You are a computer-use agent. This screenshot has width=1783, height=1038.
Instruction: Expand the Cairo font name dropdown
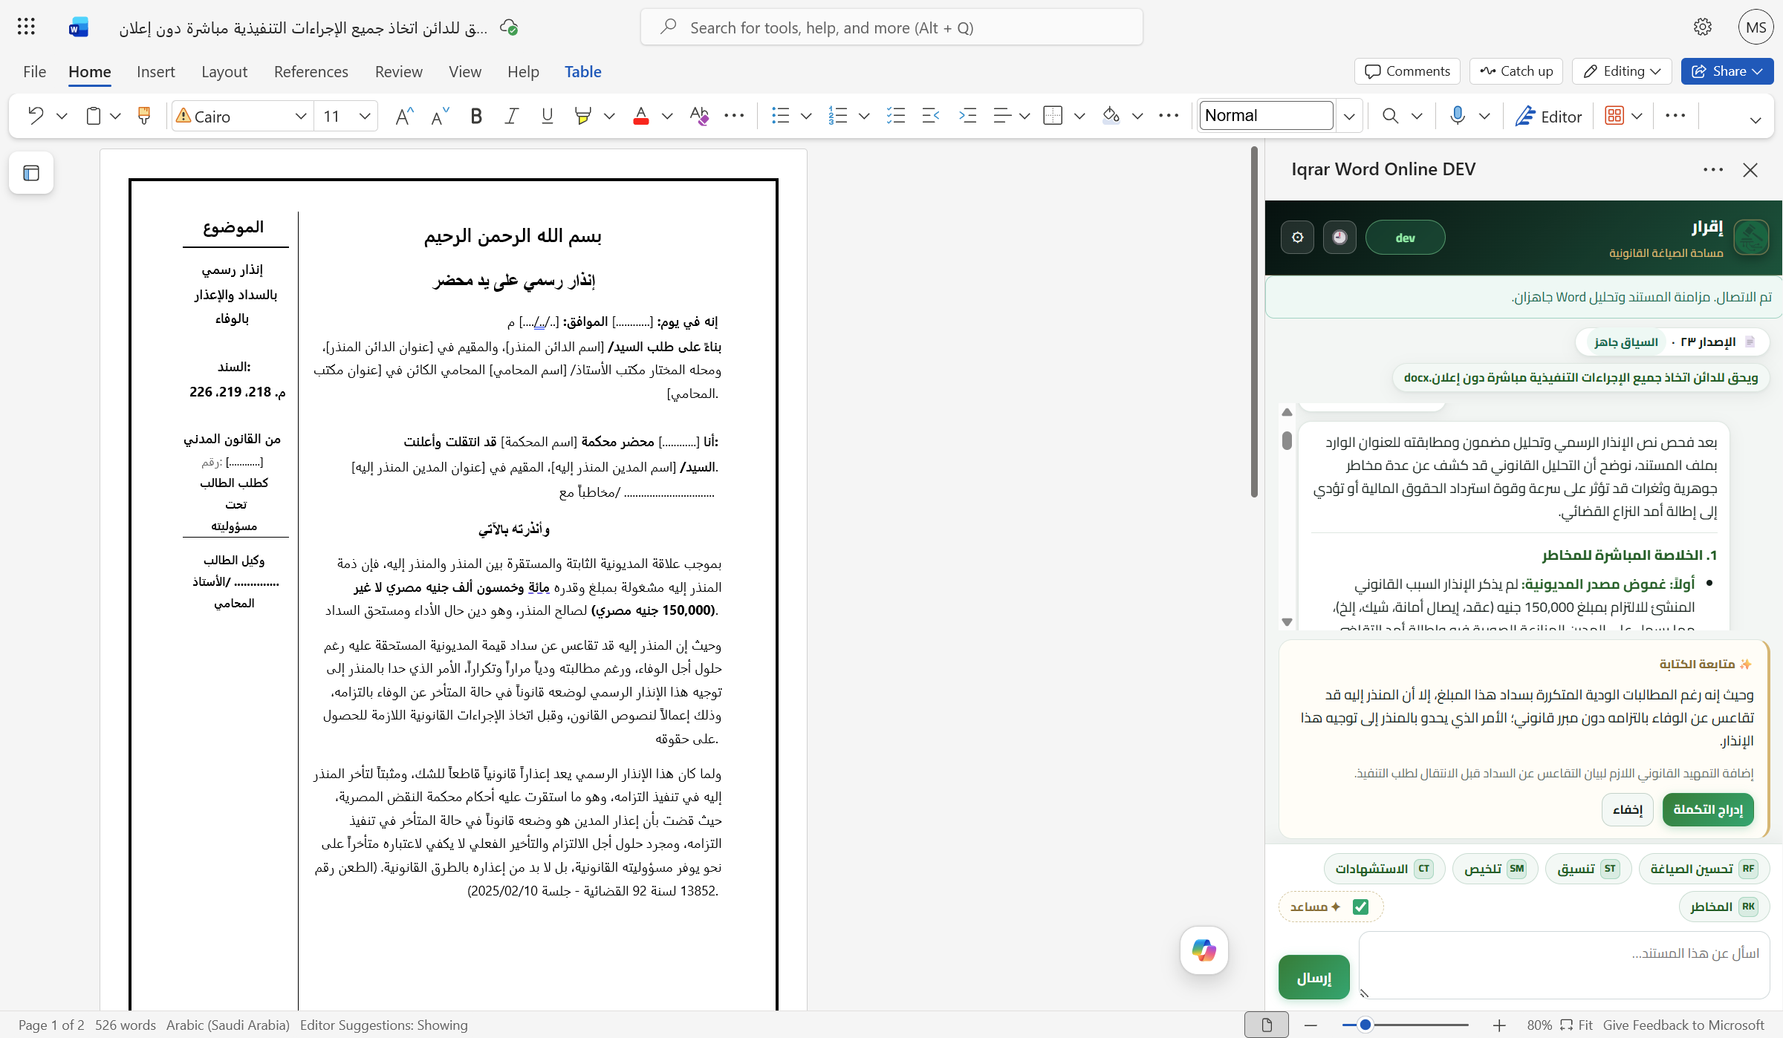pyautogui.click(x=300, y=116)
